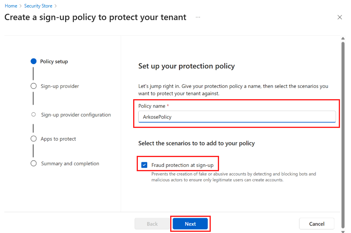Navigate to the Home breadcrumb
Screen dimensions: 351x233
coord(11,6)
